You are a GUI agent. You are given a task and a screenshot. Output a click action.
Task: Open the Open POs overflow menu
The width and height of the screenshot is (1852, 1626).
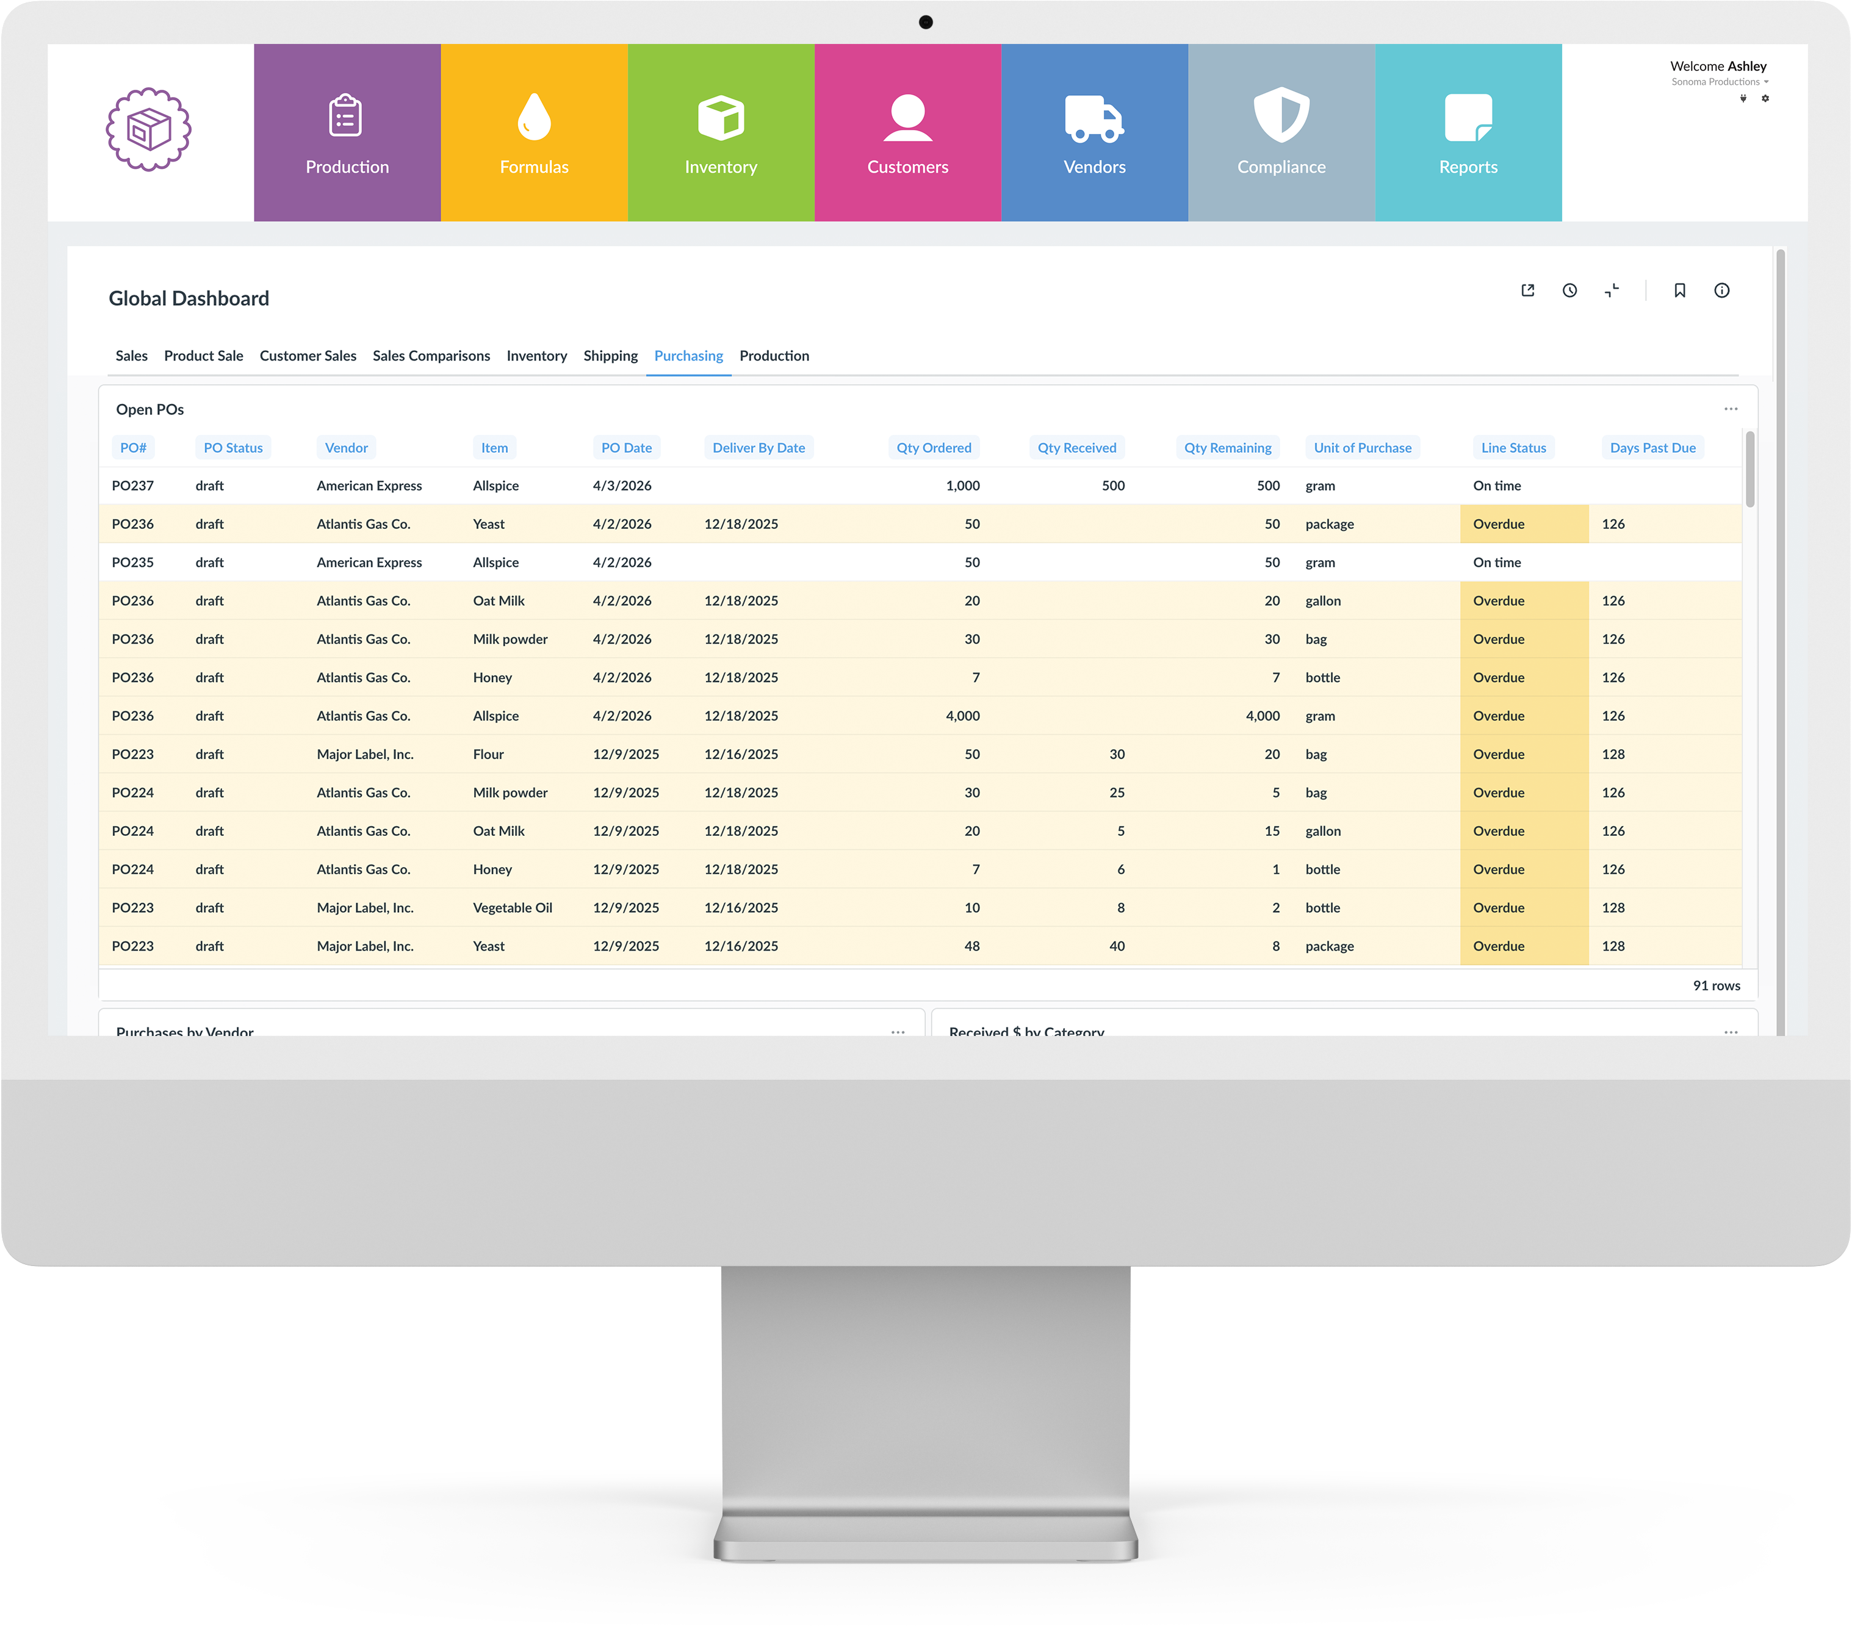coord(1731,409)
